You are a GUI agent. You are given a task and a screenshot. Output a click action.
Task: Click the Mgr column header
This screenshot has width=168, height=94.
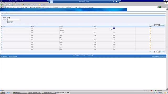pos(95,27)
